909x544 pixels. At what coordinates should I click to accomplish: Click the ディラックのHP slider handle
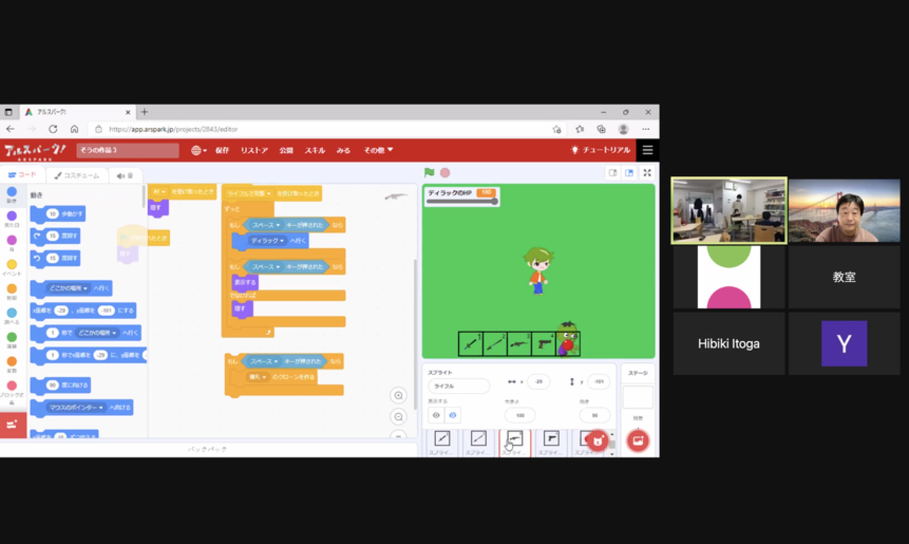pos(494,202)
